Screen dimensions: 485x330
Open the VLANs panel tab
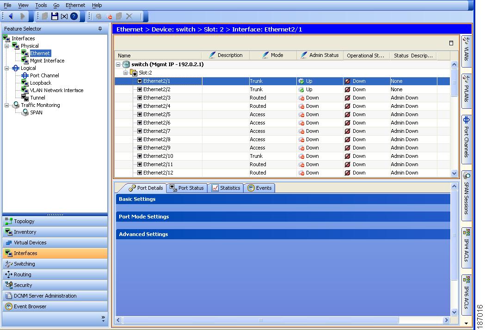pos(467,51)
